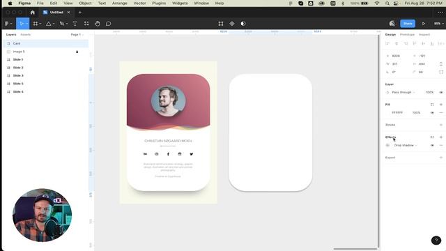Click the Present play button
The image size is (446, 251).
click(x=424, y=24)
